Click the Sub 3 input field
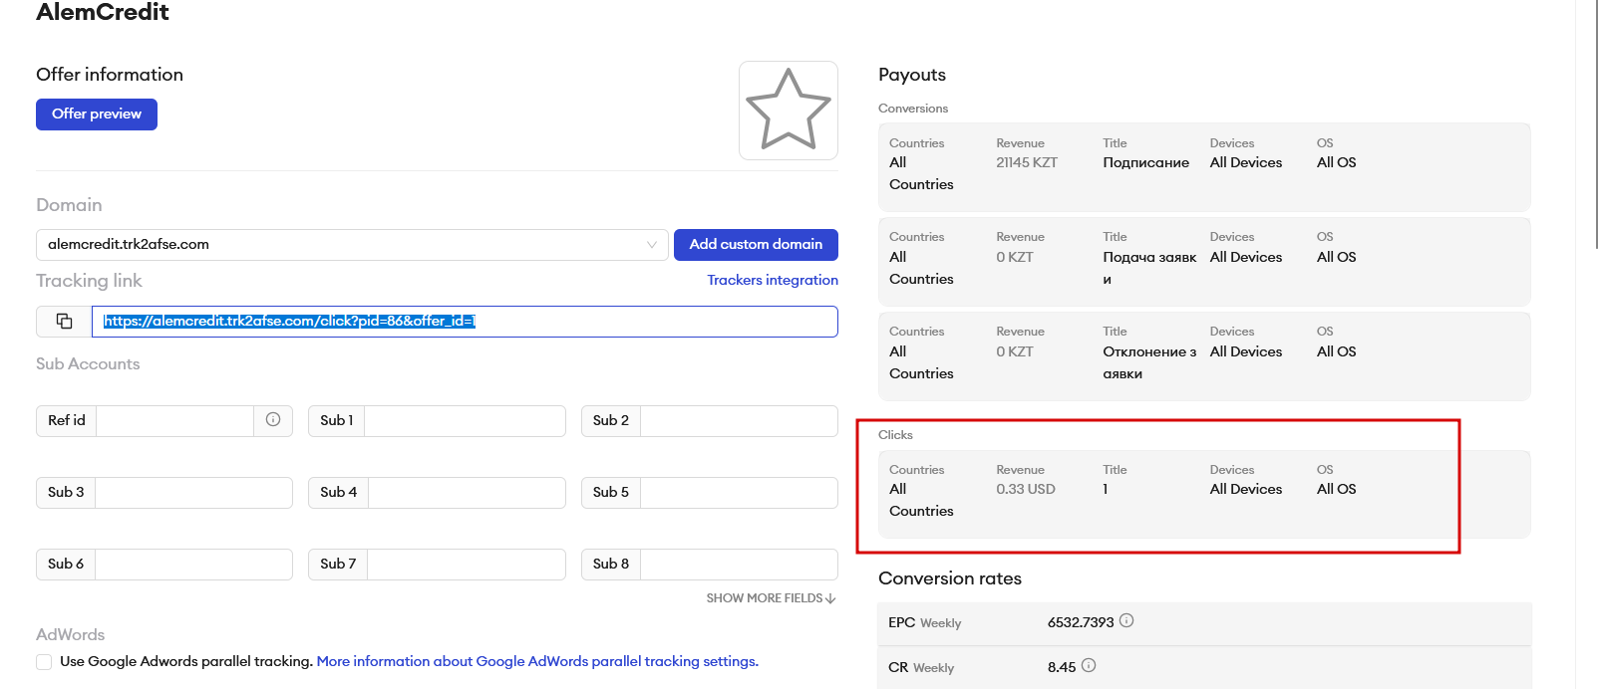The width and height of the screenshot is (1601, 689). (x=193, y=493)
